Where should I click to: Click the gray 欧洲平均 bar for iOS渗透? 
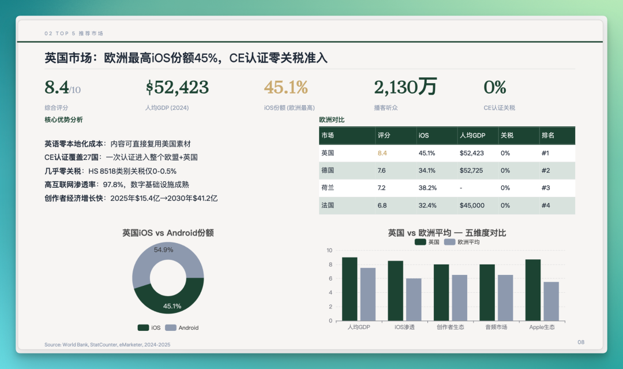[414, 299]
